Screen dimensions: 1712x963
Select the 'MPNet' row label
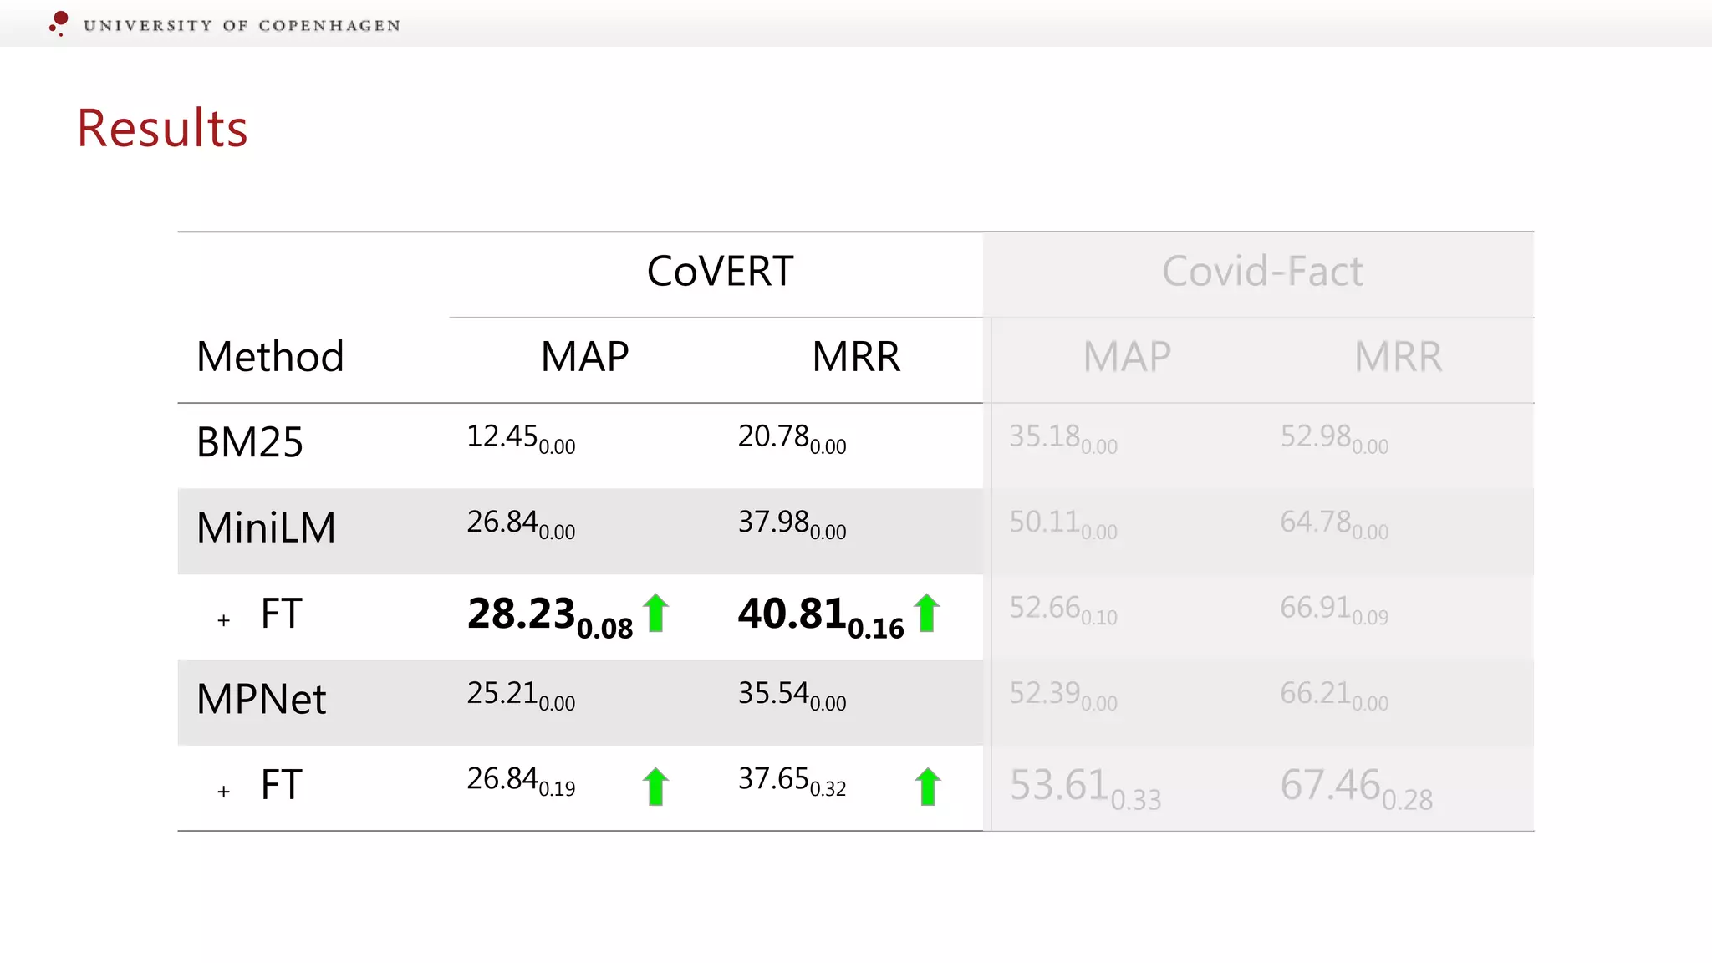coord(261,699)
